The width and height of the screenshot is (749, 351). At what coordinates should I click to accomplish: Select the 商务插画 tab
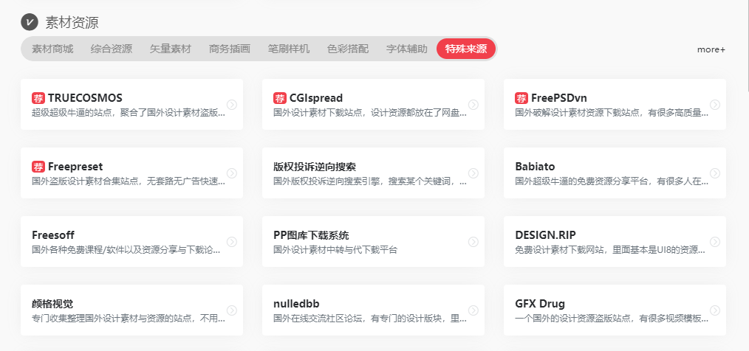pyautogui.click(x=230, y=49)
